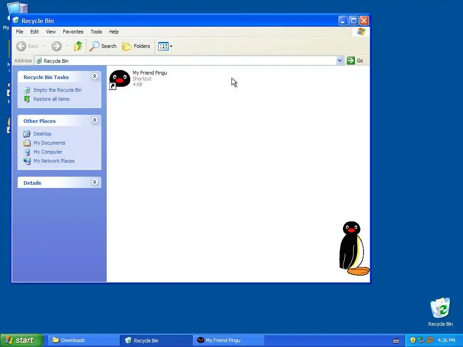Open the Back history dropdown arrow
This screenshot has width=463, height=347.
(44, 46)
